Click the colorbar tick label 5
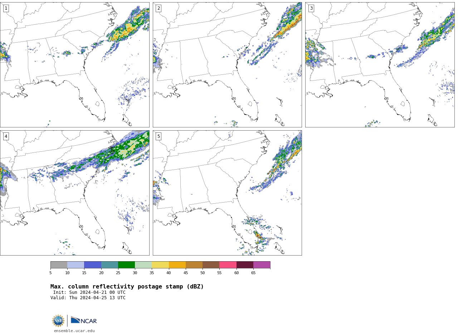 (50, 273)
